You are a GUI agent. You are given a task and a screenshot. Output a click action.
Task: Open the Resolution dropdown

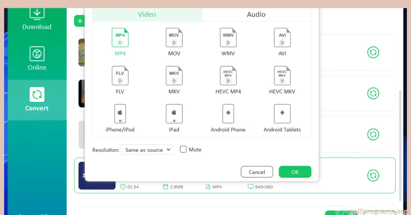147,150
